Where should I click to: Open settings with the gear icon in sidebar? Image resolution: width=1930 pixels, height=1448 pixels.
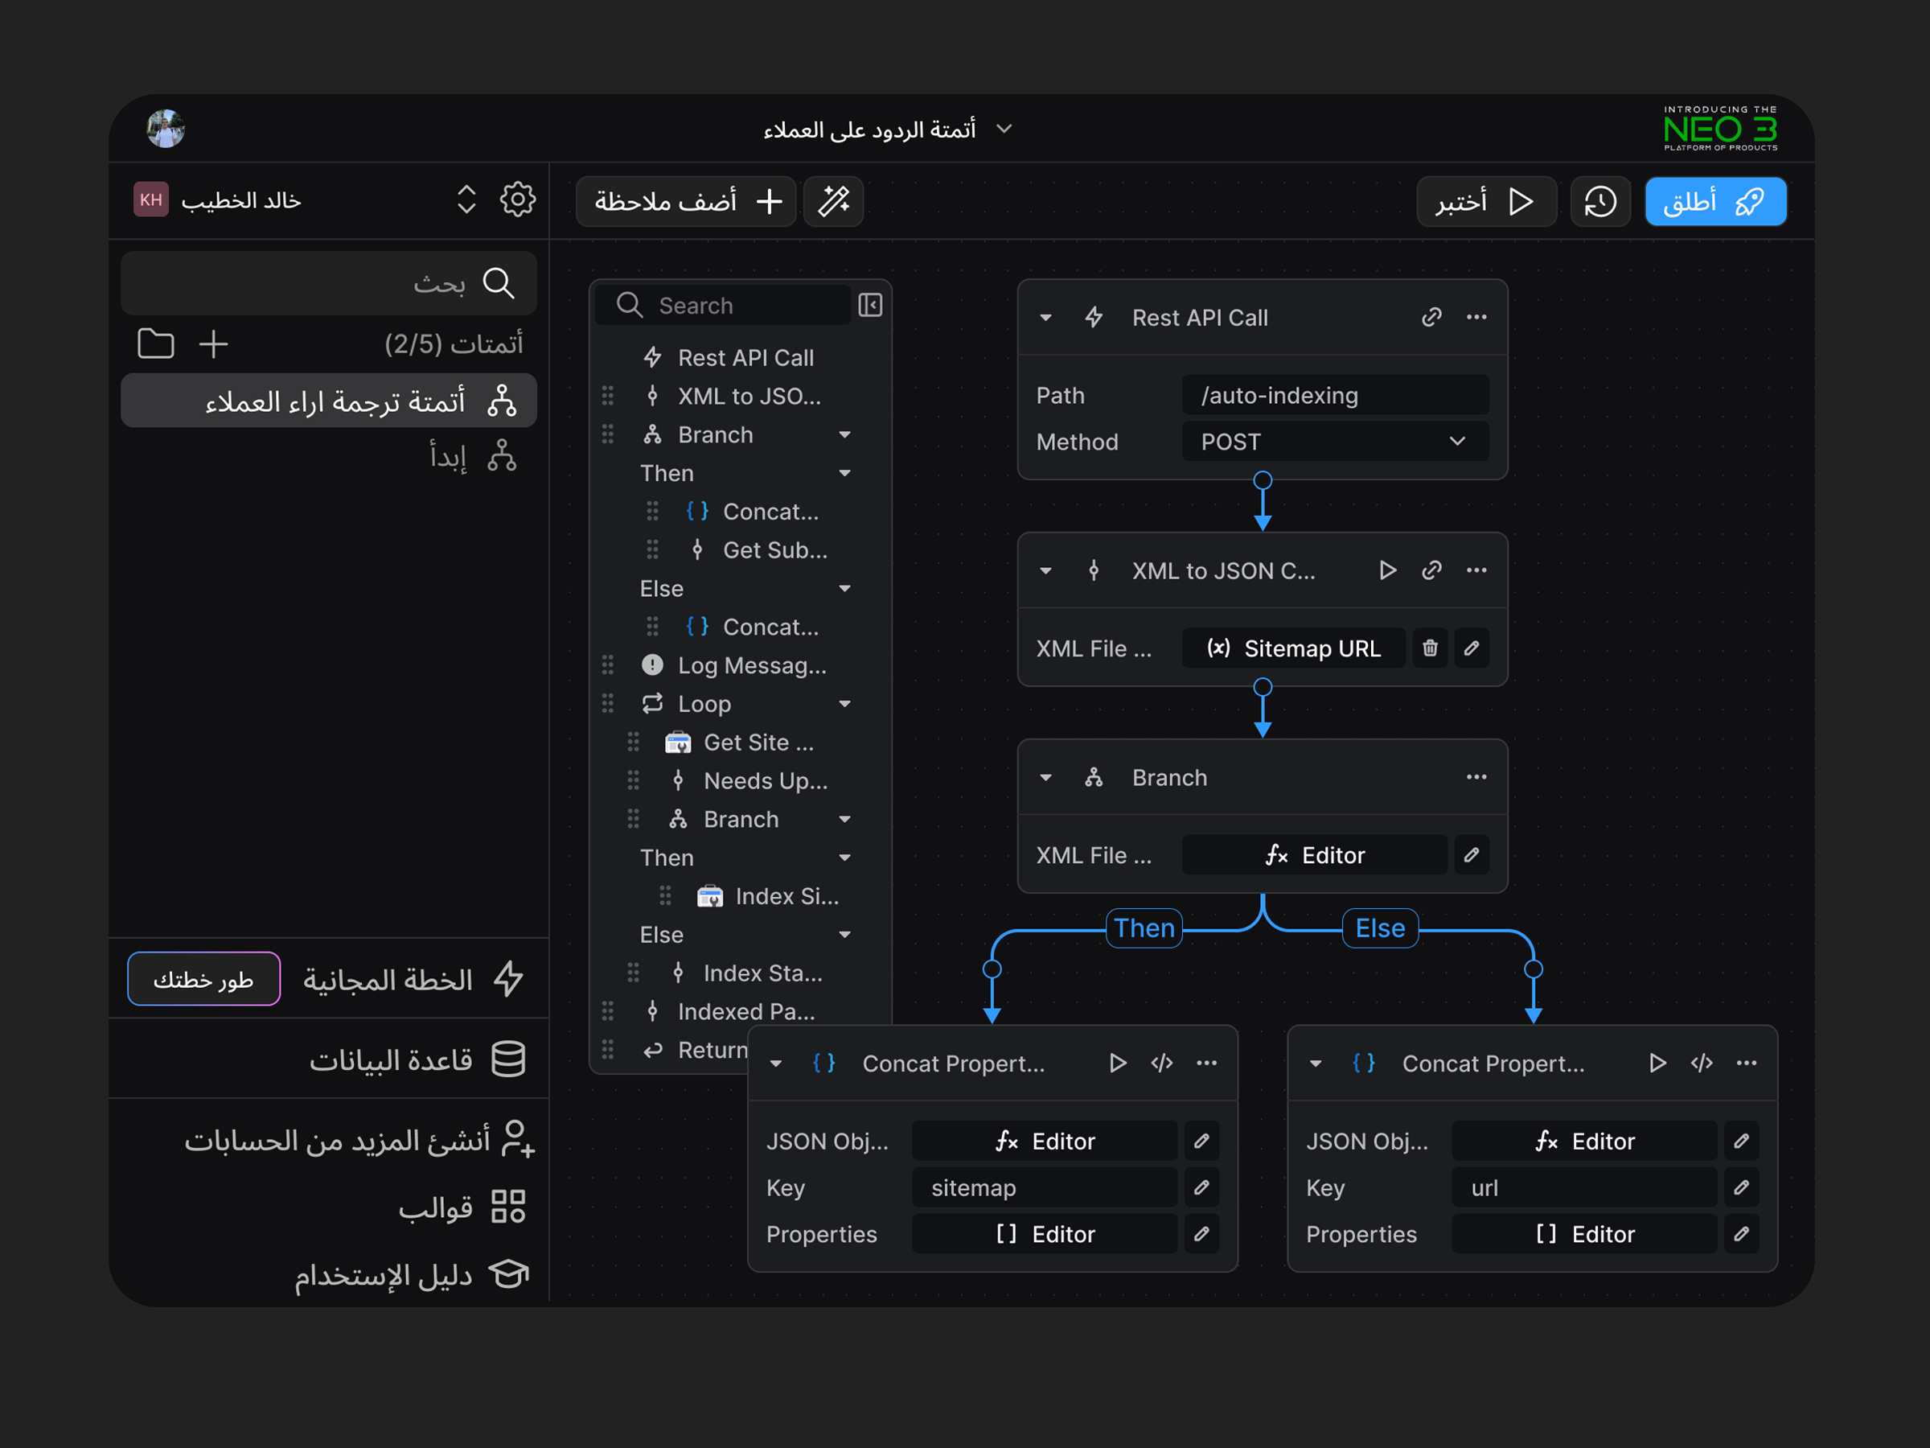[x=516, y=200]
